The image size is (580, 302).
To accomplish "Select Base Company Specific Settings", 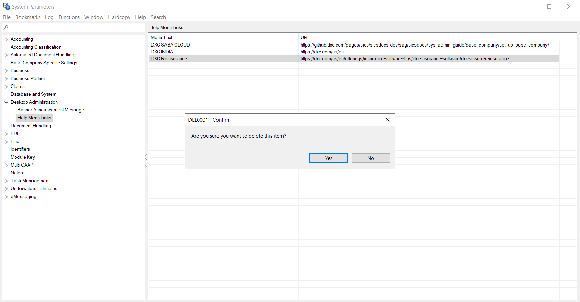I will pyautogui.click(x=44, y=63).
